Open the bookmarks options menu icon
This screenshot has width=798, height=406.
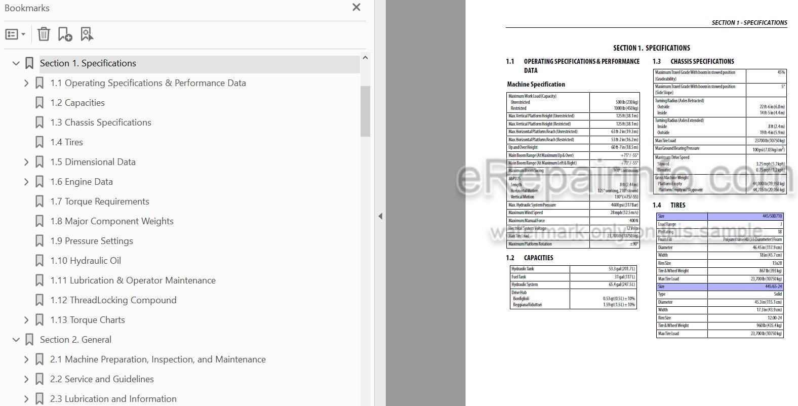coord(15,34)
